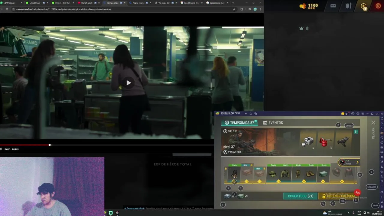Click the Tab key overlay button

pyautogui.click(x=343, y=201)
